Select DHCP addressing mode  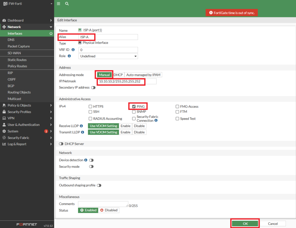118,75
